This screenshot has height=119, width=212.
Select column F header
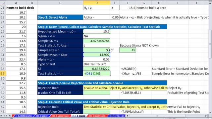coord(128,3)
